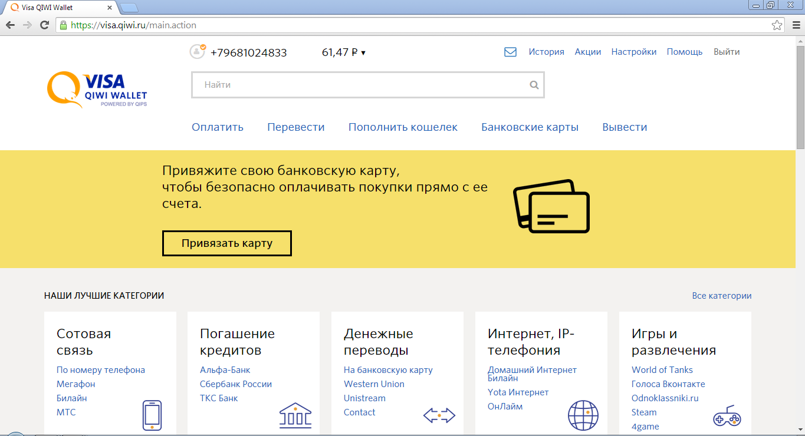Click the gamepad games category icon
This screenshot has width=805, height=436.
[727, 415]
